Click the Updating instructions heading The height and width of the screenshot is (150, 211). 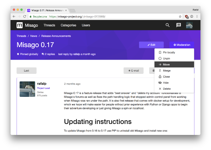coord(98,122)
